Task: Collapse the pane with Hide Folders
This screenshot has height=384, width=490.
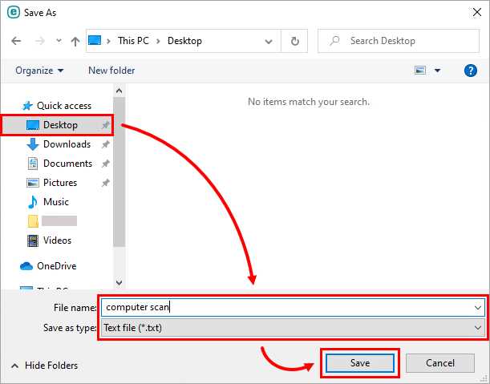Action: point(44,366)
